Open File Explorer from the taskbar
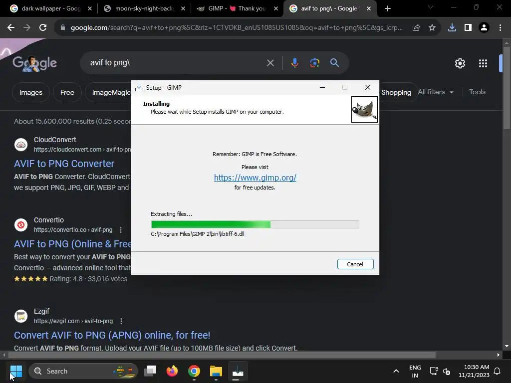 point(216,371)
